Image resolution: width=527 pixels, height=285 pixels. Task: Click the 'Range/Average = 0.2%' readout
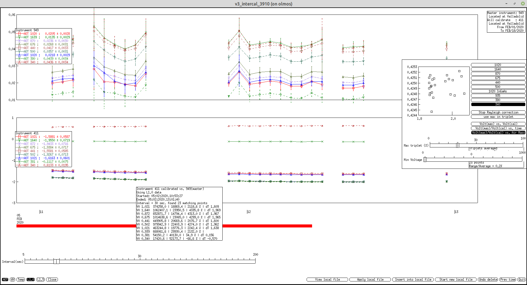(486, 166)
